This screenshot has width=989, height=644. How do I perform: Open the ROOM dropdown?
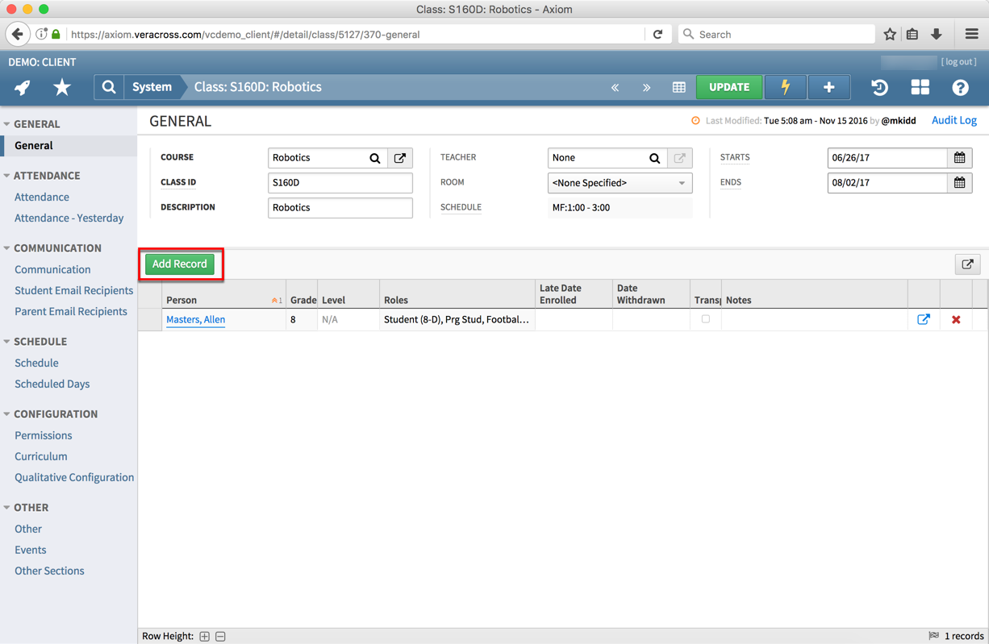click(x=619, y=183)
